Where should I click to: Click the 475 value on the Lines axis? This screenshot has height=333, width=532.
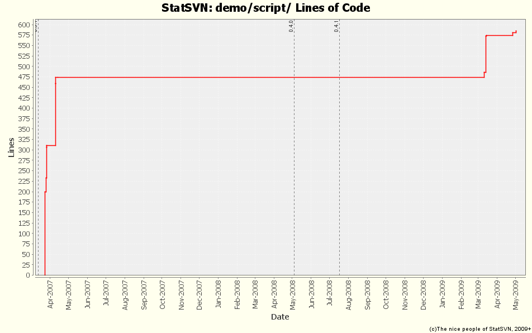click(x=24, y=77)
